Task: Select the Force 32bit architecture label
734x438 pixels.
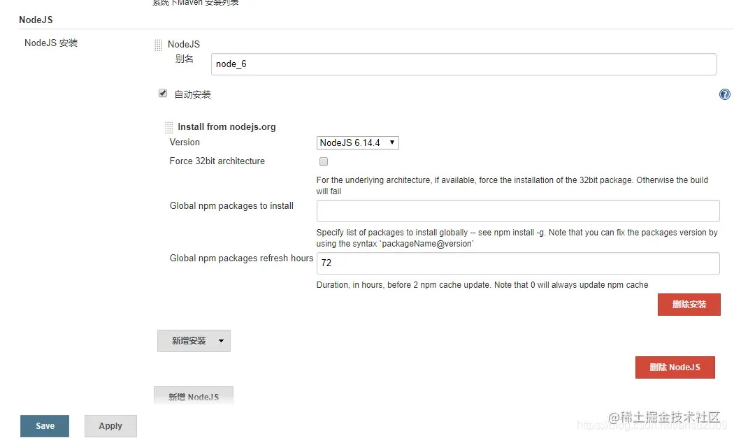Action: click(x=217, y=161)
